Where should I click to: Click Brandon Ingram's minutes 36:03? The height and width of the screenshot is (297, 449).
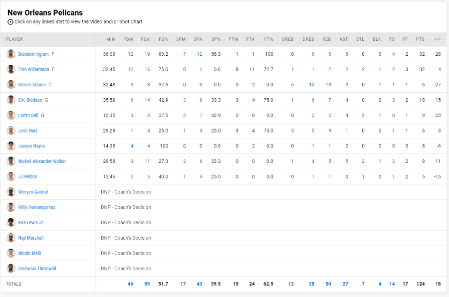coord(109,54)
